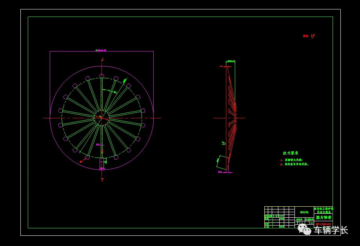The image size is (360, 246).
Task: Click the material designation cell in title block
Action: (304, 213)
